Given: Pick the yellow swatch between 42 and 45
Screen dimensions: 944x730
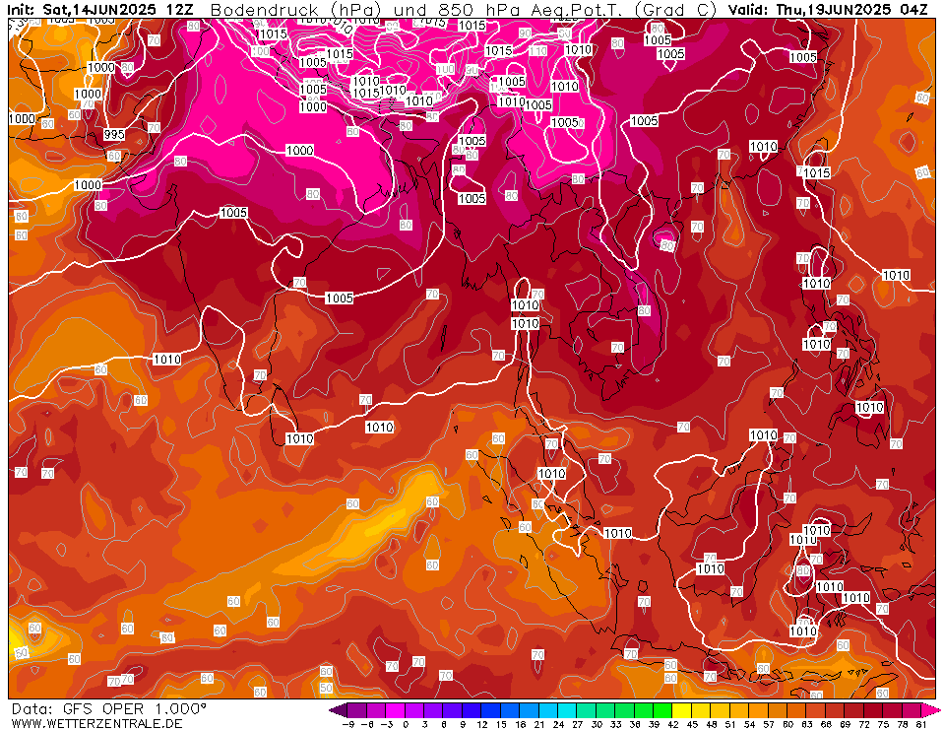Looking at the screenshot, I should tap(682, 709).
